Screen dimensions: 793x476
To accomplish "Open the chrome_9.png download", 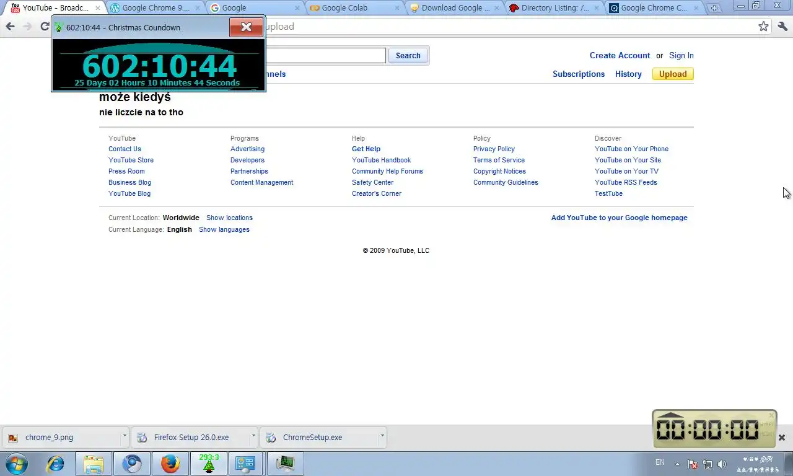I will coord(61,437).
